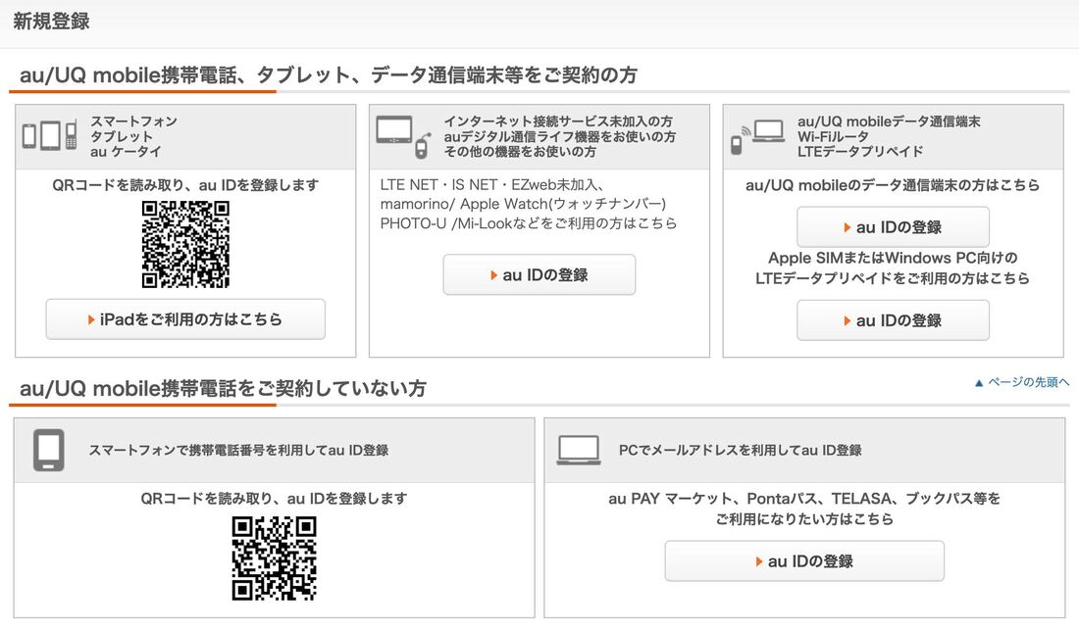1079x631 pixels.
Task: Click the 新規登録 page heading
Action: click(52, 22)
